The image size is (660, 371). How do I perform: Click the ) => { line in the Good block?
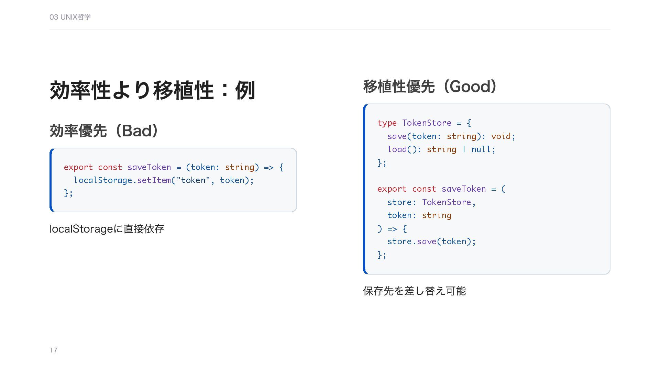click(392, 229)
